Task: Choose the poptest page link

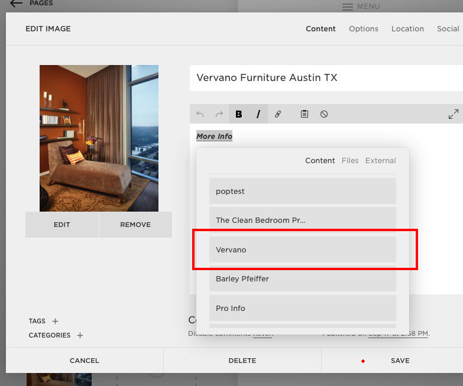Action: pyautogui.click(x=303, y=191)
